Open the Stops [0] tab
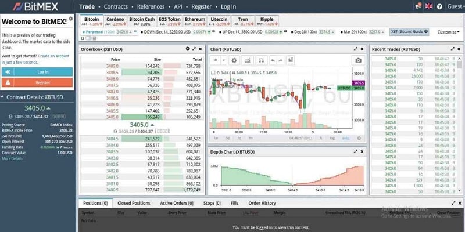The image size is (465, 232). click(212, 203)
